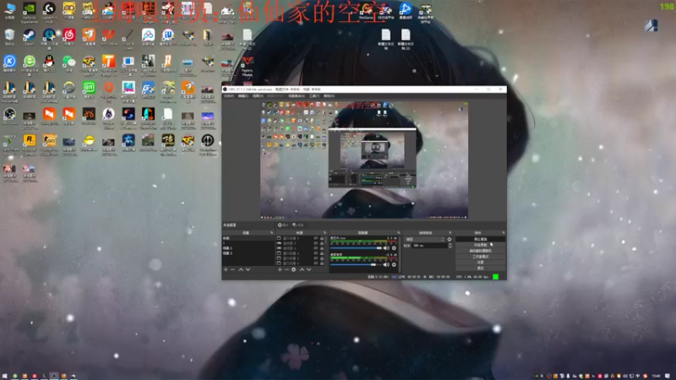Open the Mic/Aux audio settings gear
676x380 pixels.
(x=394, y=247)
